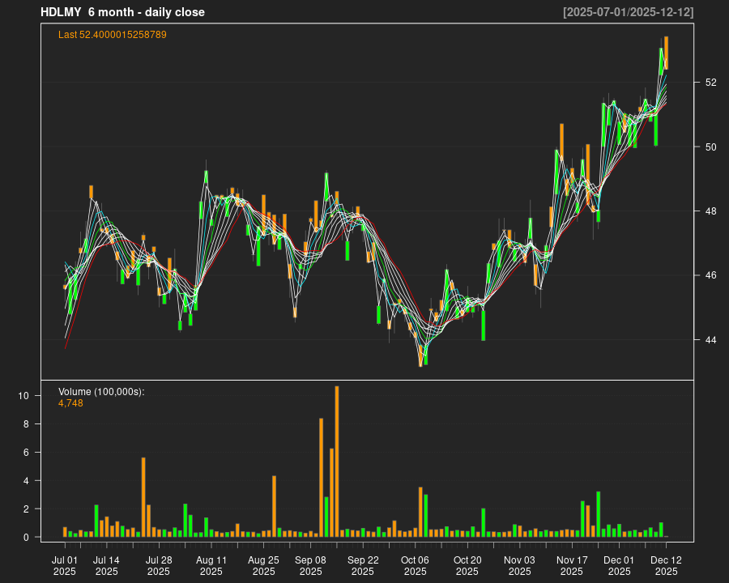Click the Aug 11 2025 date label
729x583 pixels.
tap(211, 565)
